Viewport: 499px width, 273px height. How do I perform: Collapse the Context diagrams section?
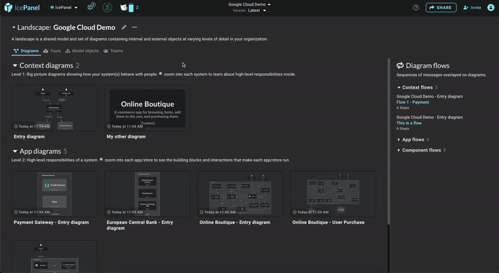point(14,65)
